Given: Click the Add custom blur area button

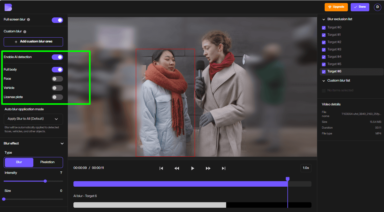Looking at the screenshot, I should (33, 42).
